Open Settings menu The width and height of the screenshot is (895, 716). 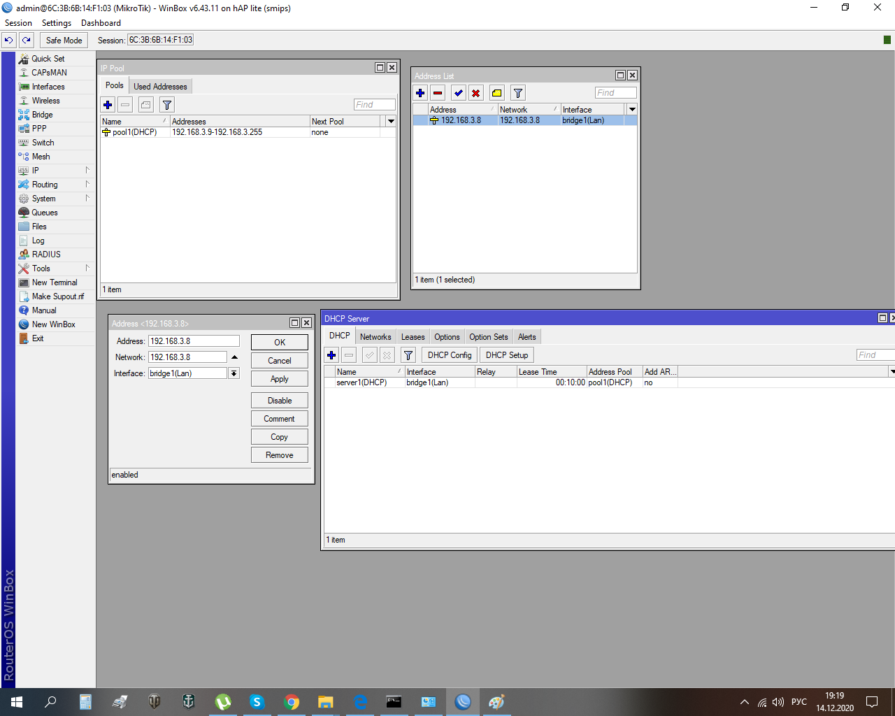57,23
